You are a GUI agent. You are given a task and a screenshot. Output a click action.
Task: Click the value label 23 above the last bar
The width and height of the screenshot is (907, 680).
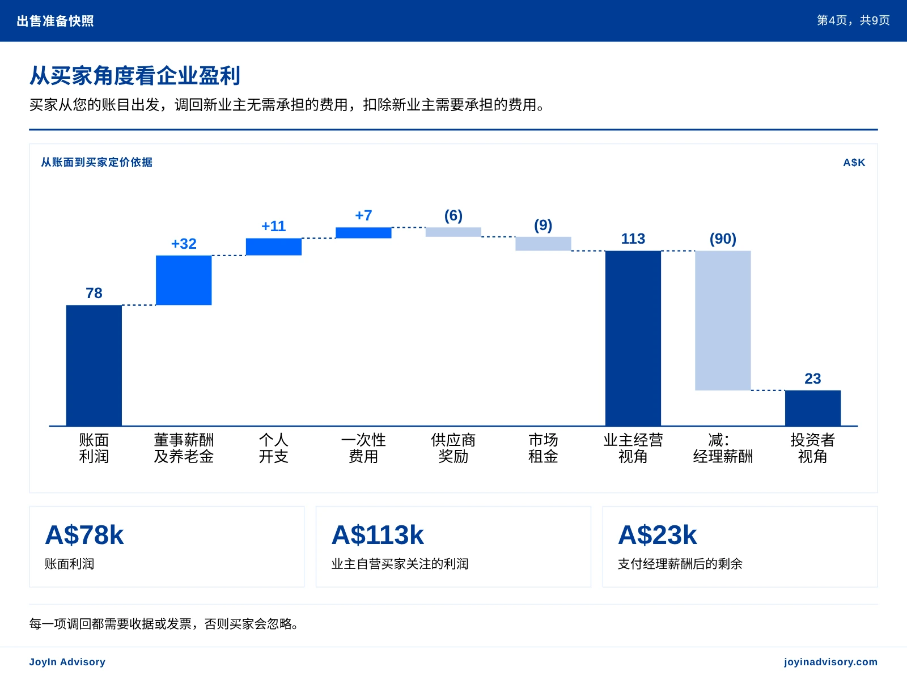[x=813, y=379]
